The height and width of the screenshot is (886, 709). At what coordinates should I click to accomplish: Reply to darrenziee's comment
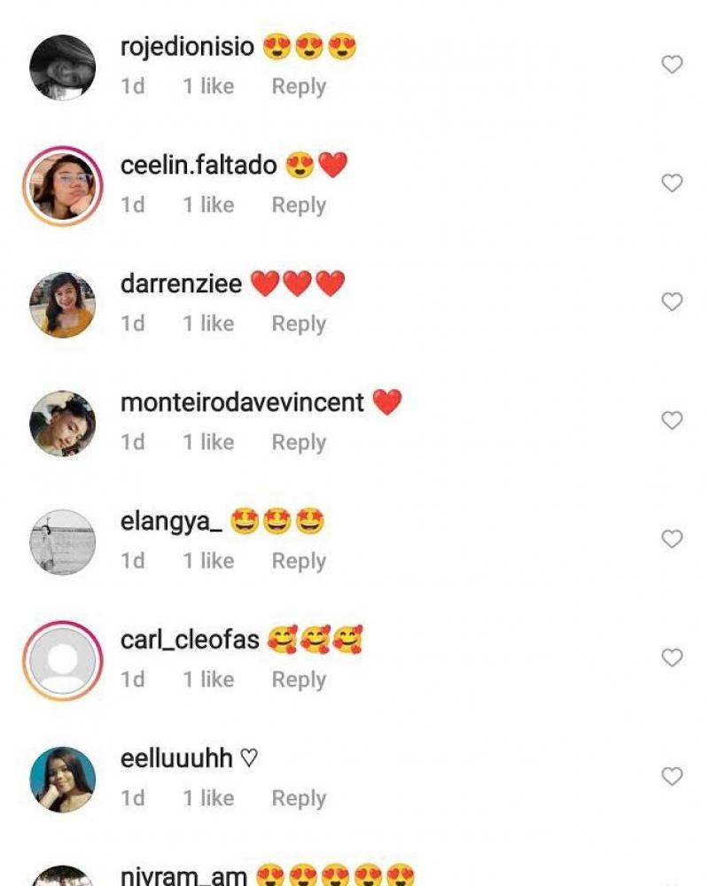(x=299, y=324)
